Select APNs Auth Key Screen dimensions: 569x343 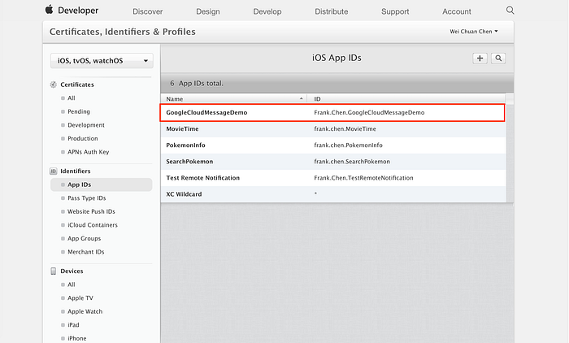pyautogui.click(x=88, y=152)
